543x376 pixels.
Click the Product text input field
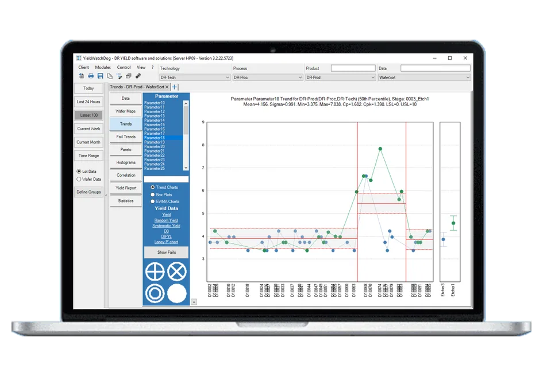(353, 68)
